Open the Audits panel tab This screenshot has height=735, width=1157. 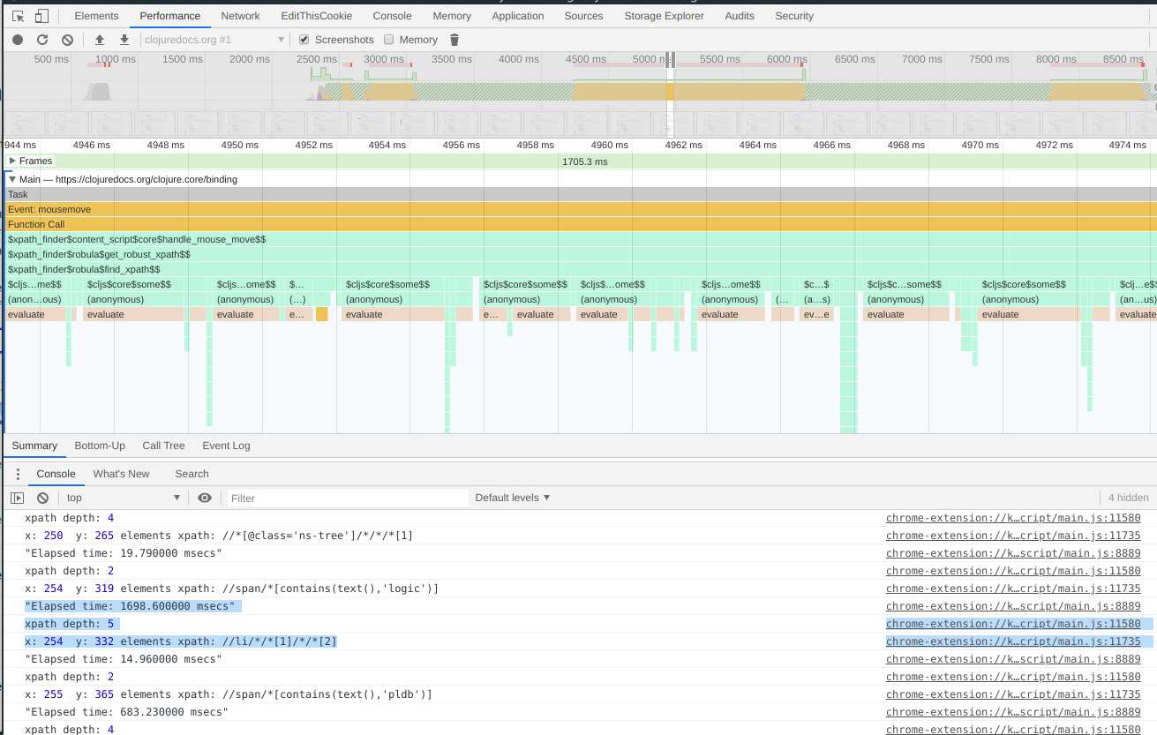click(x=740, y=16)
